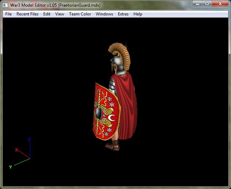Open the Team Color menu
The height and width of the screenshot is (189, 231).
pyautogui.click(x=80, y=14)
